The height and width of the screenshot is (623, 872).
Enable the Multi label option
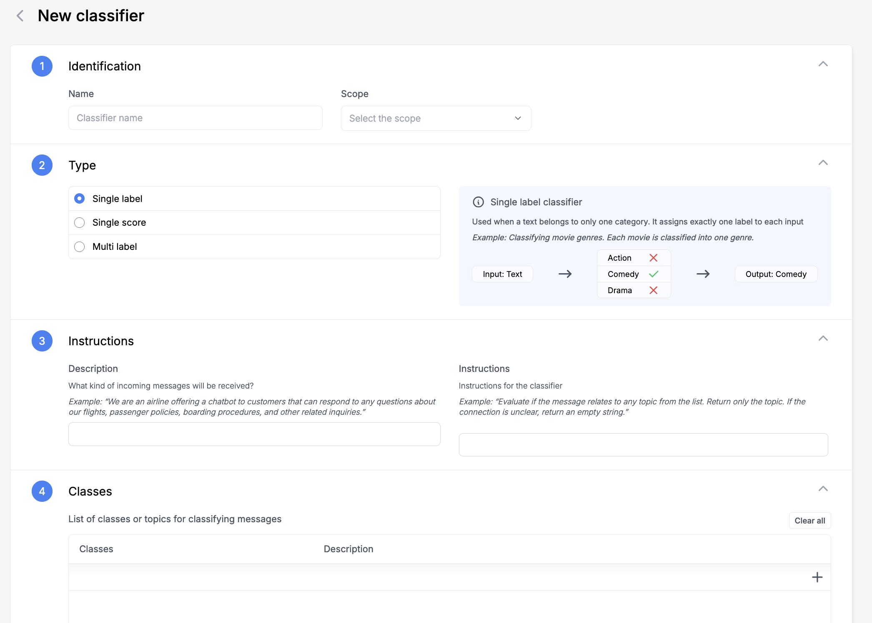pyautogui.click(x=79, y=246)
